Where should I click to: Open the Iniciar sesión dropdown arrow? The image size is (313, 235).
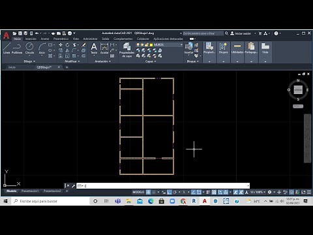pyautogui.click(x=255, y=33)
